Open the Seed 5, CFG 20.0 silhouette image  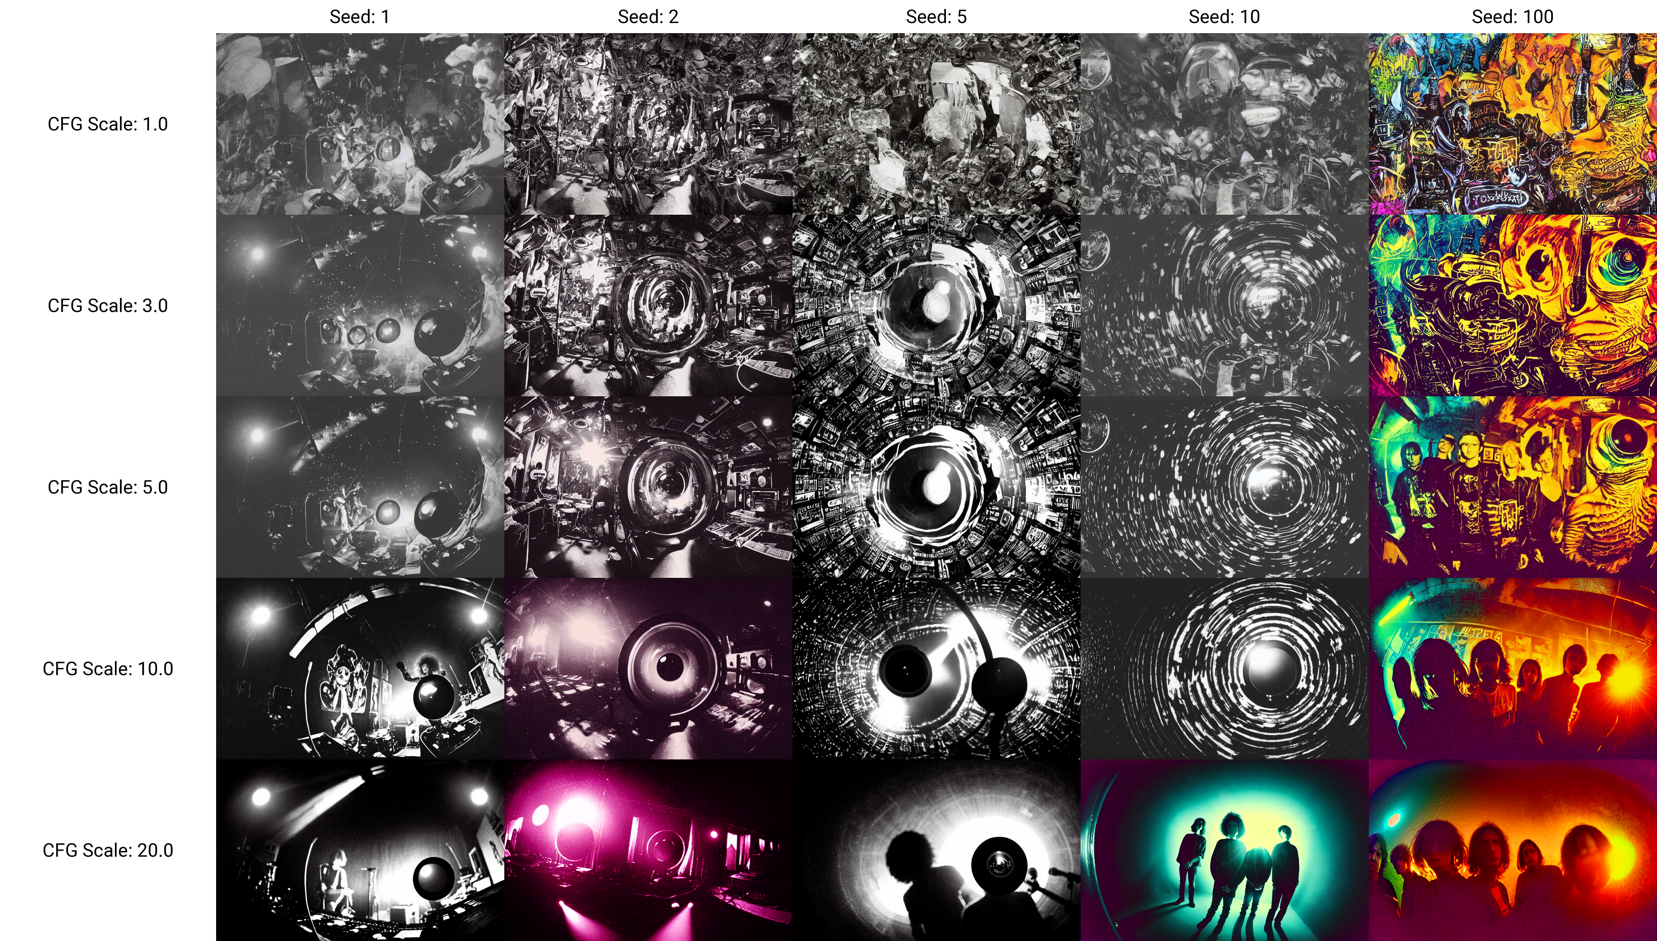click(x=935, y=851)
